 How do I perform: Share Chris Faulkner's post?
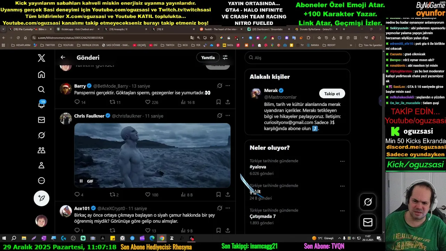coord(228,195)
